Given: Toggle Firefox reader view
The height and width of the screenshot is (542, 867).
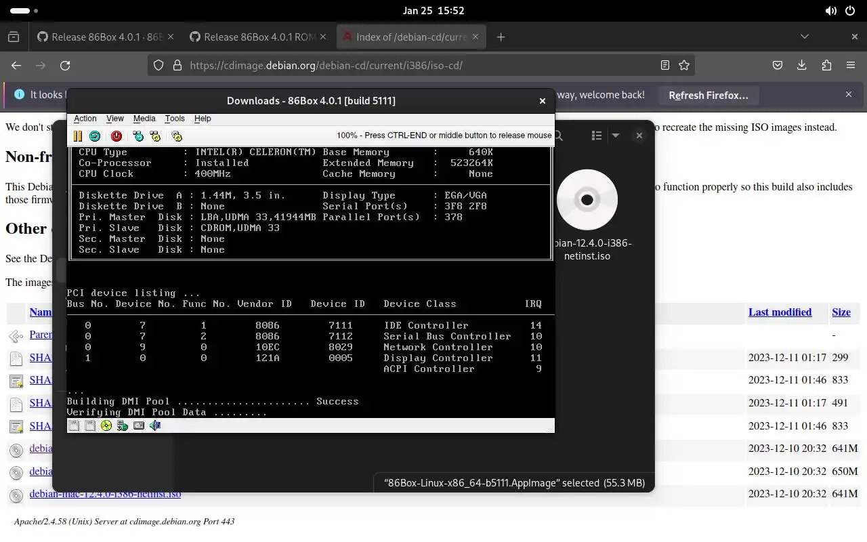Looking at the screenshot, I should (665, 66).
